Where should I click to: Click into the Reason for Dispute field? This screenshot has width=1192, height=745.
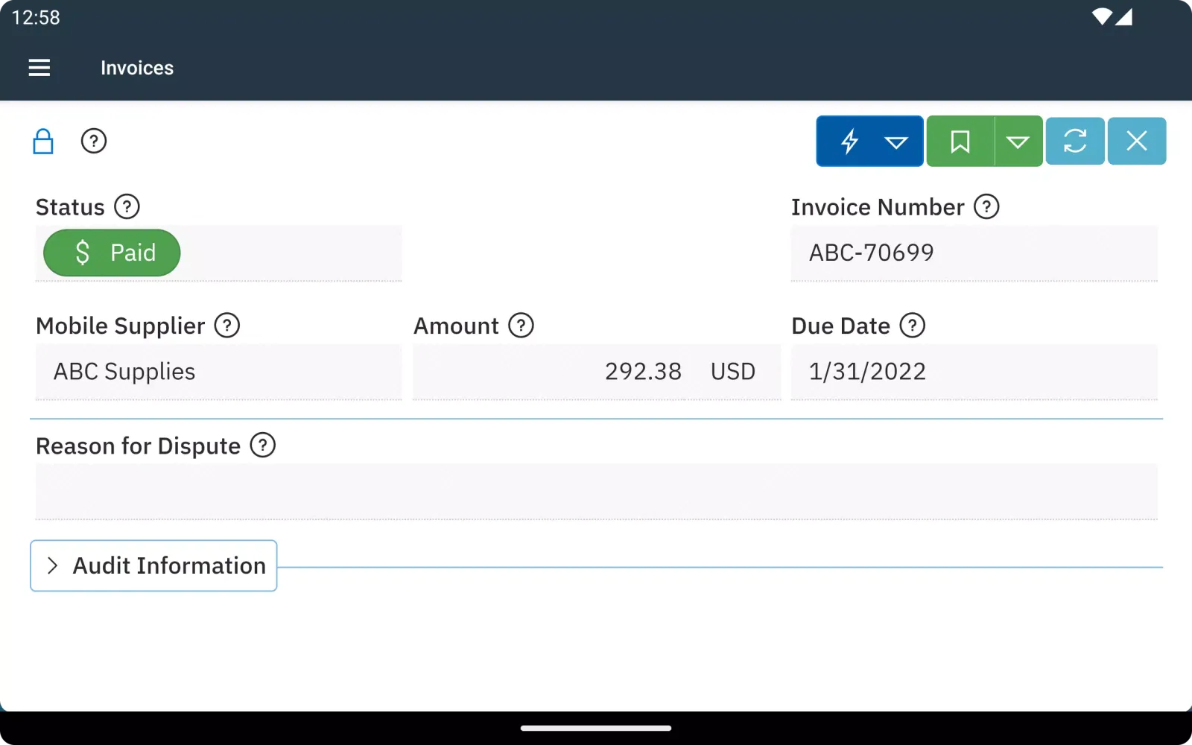596,491
